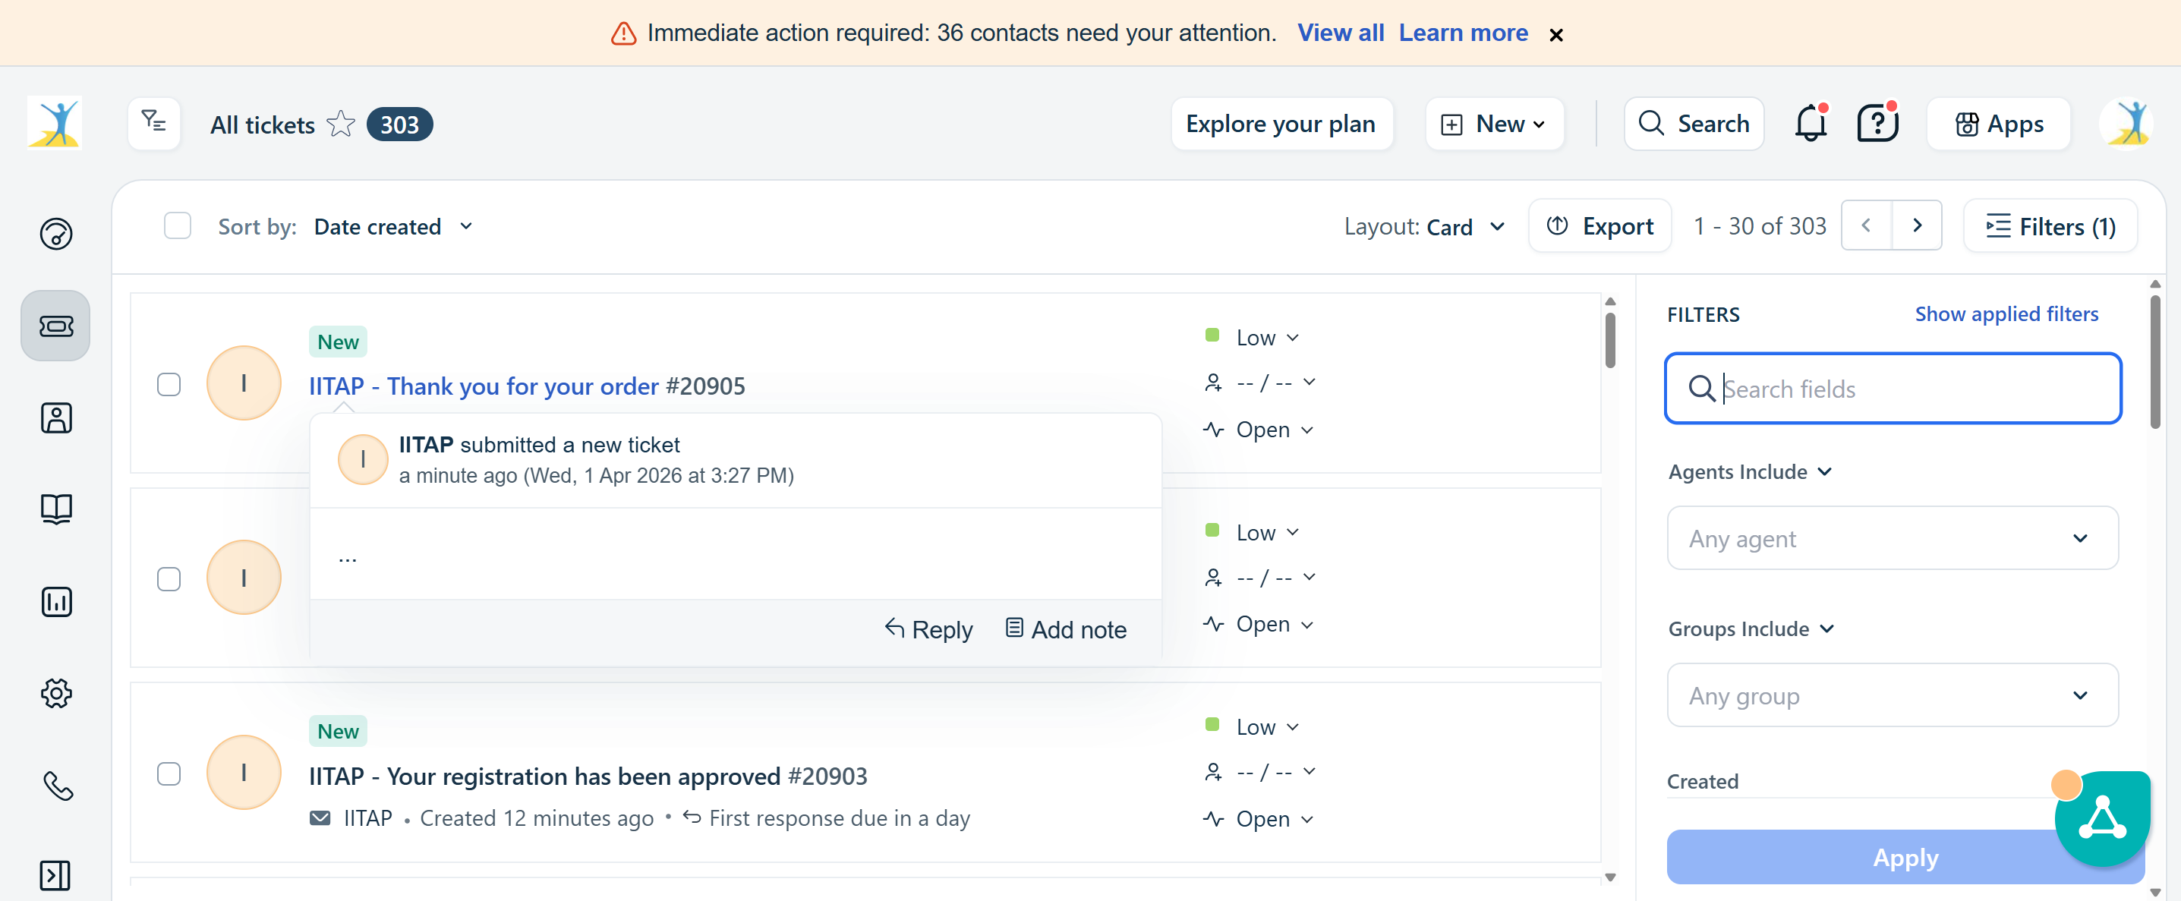Open the dashboard icon in sidebar
This screenshot has height=901, width=2181.
tap(56, 234)
